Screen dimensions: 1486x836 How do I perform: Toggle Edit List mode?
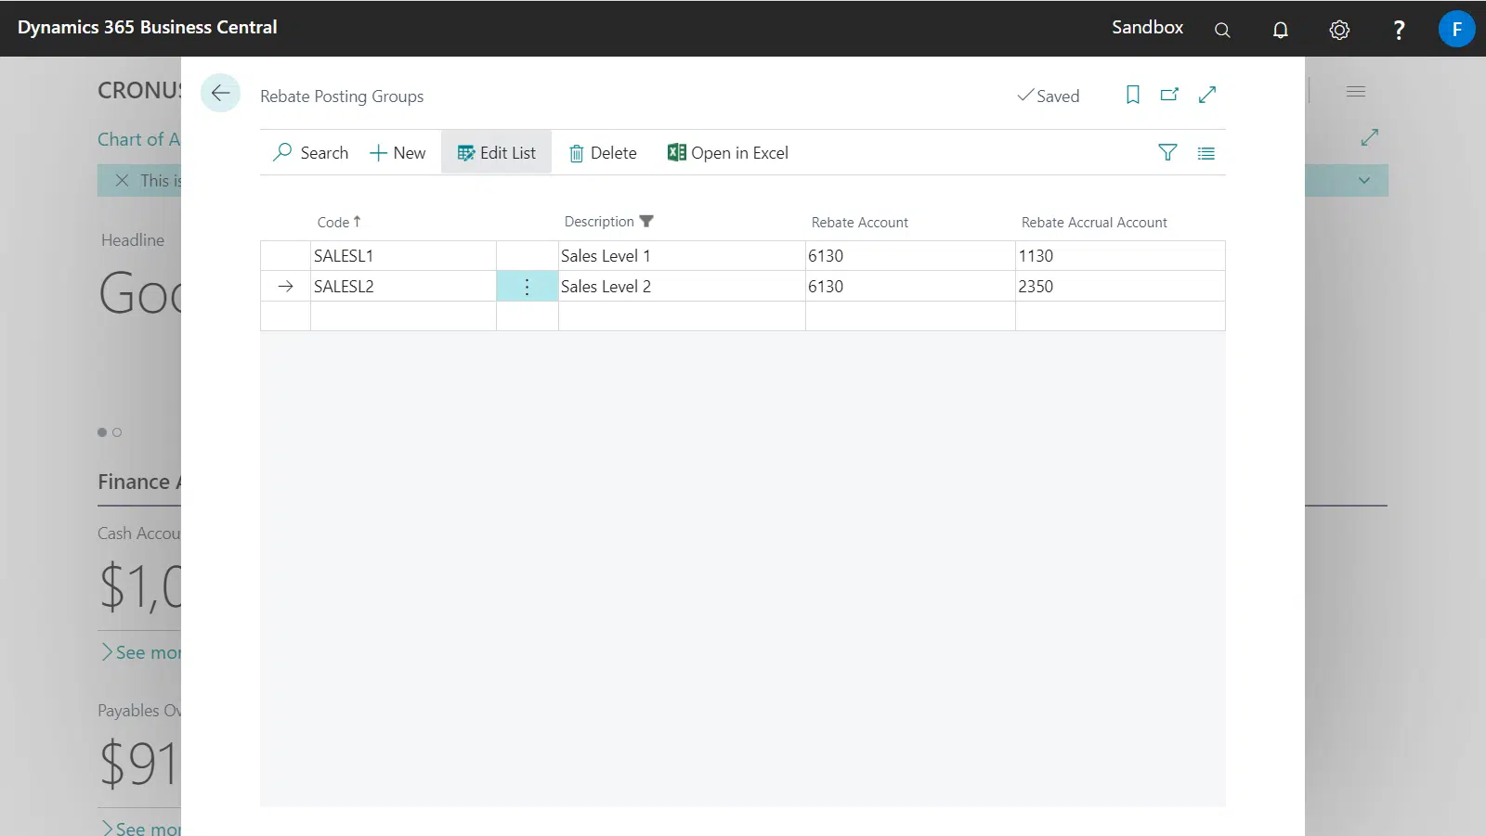(496, 152)
